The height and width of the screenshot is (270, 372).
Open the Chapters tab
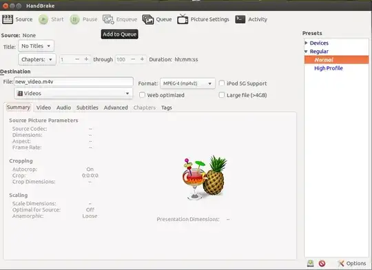point(145,107)
